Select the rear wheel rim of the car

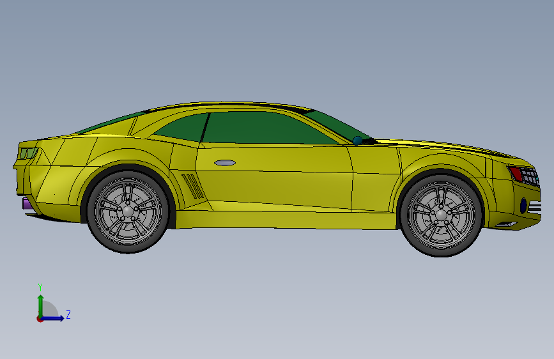coord(128,211)
